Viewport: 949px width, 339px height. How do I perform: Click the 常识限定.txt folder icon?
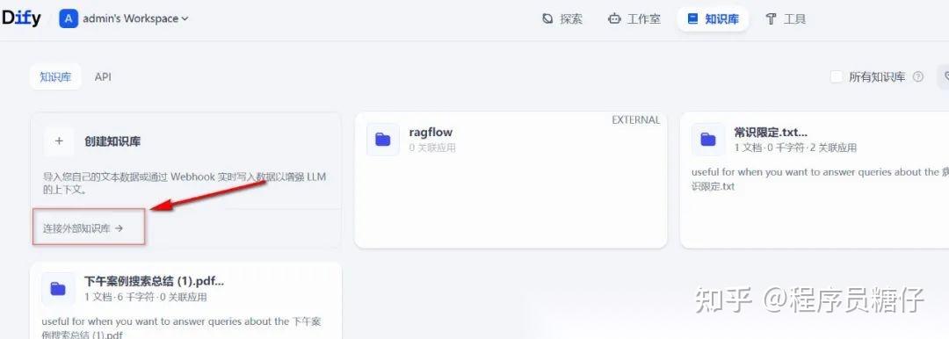tap(708, 140)
